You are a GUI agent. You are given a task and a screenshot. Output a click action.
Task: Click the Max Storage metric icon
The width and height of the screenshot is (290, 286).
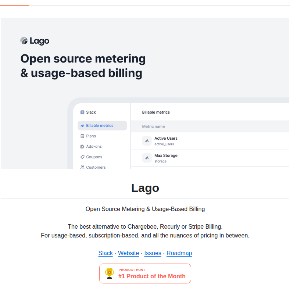pyautogui.click(x=147, y=158)
